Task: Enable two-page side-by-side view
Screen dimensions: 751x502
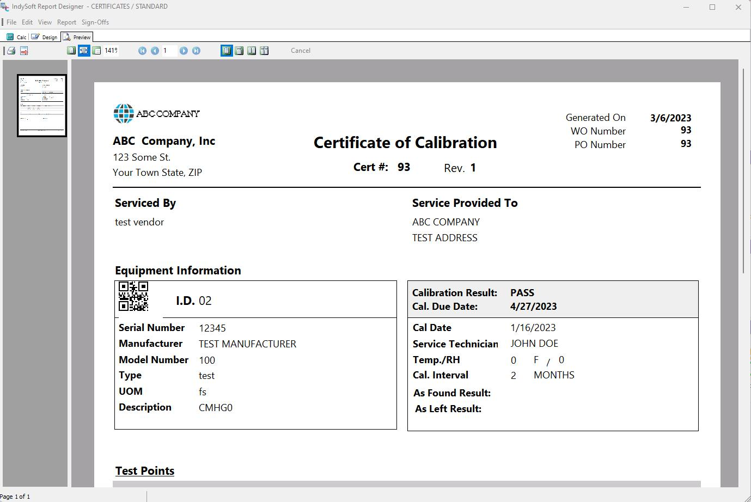Action: [252, 51]
